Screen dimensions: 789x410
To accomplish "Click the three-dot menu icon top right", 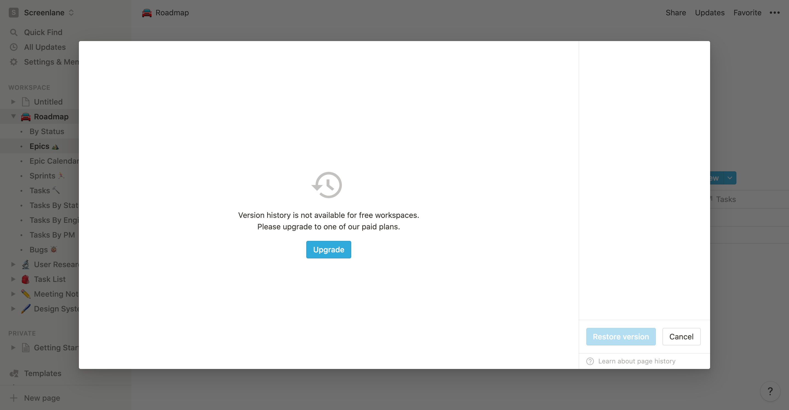I will (775, 13).
